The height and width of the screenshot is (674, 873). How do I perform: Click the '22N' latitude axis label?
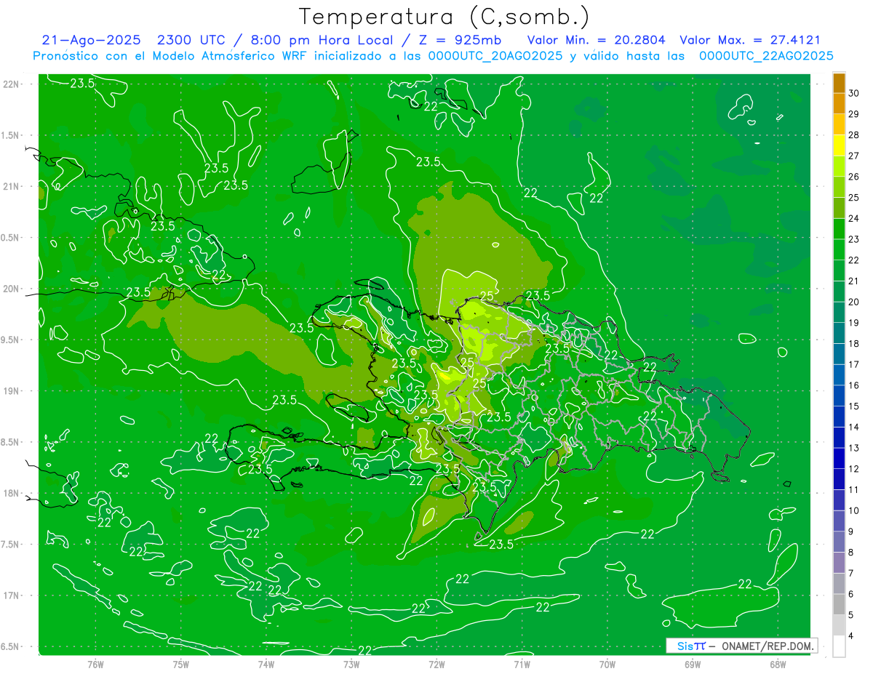pyautogui.click(x=12, y=84)
